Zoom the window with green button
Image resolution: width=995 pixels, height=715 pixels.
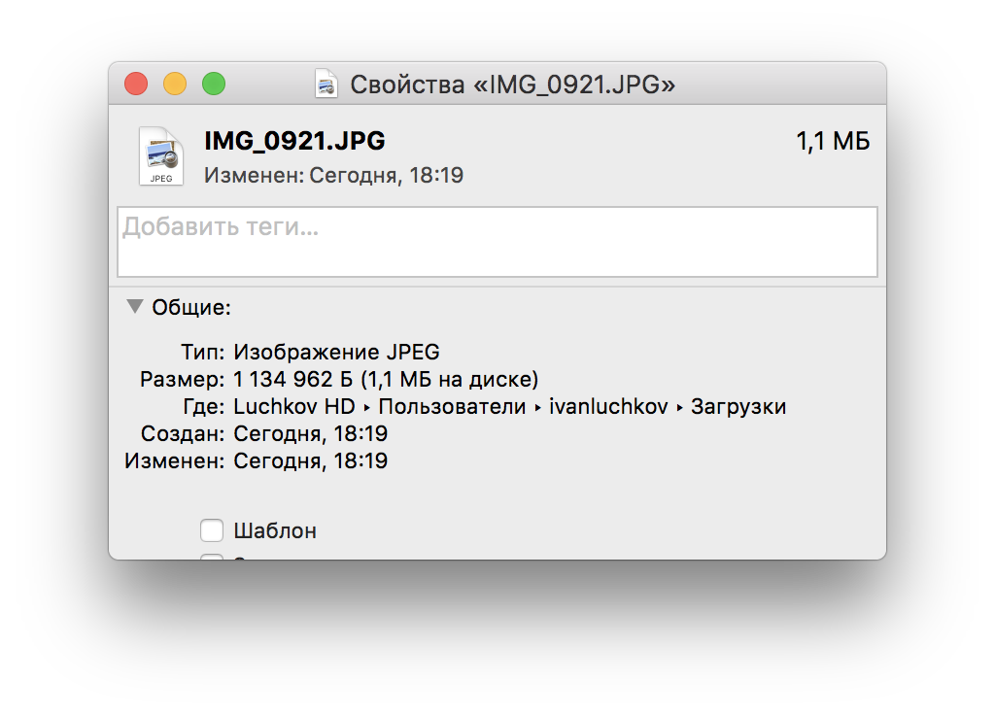[214, 85]
